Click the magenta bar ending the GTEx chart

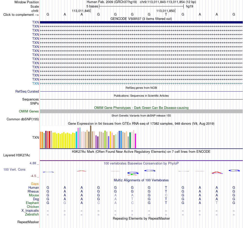click(x=136, y=141)
